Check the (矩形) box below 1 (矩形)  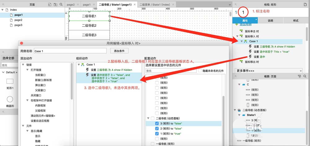point(157,139)
